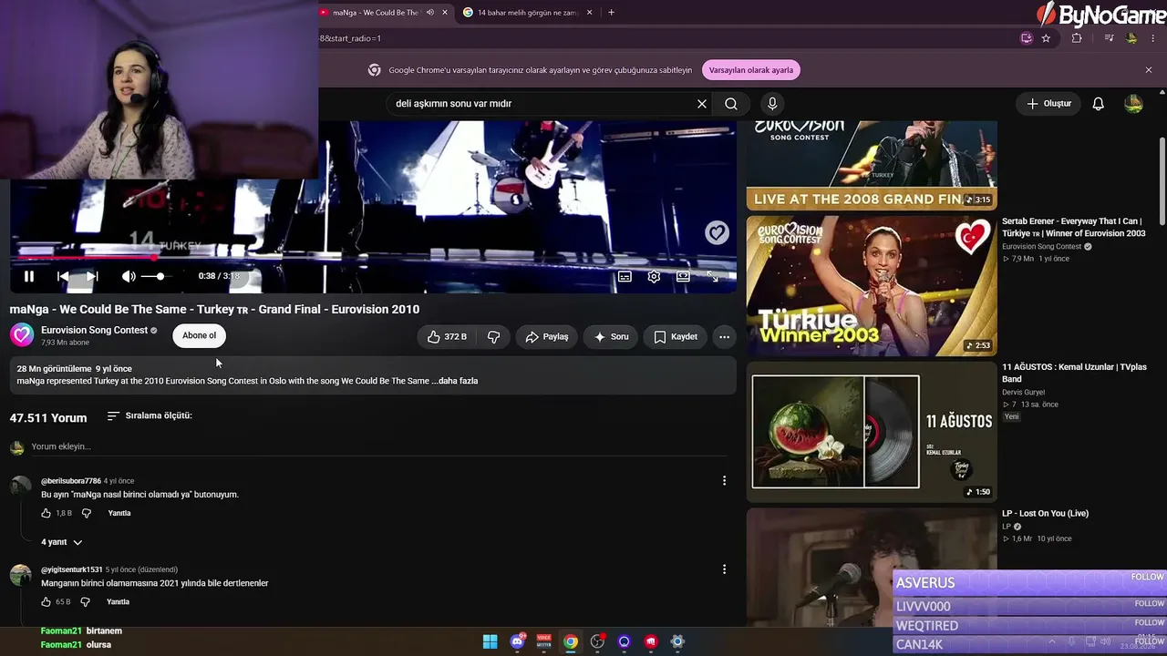
Task: Mute the tab with the speaker icon
Action: [430, 13]
